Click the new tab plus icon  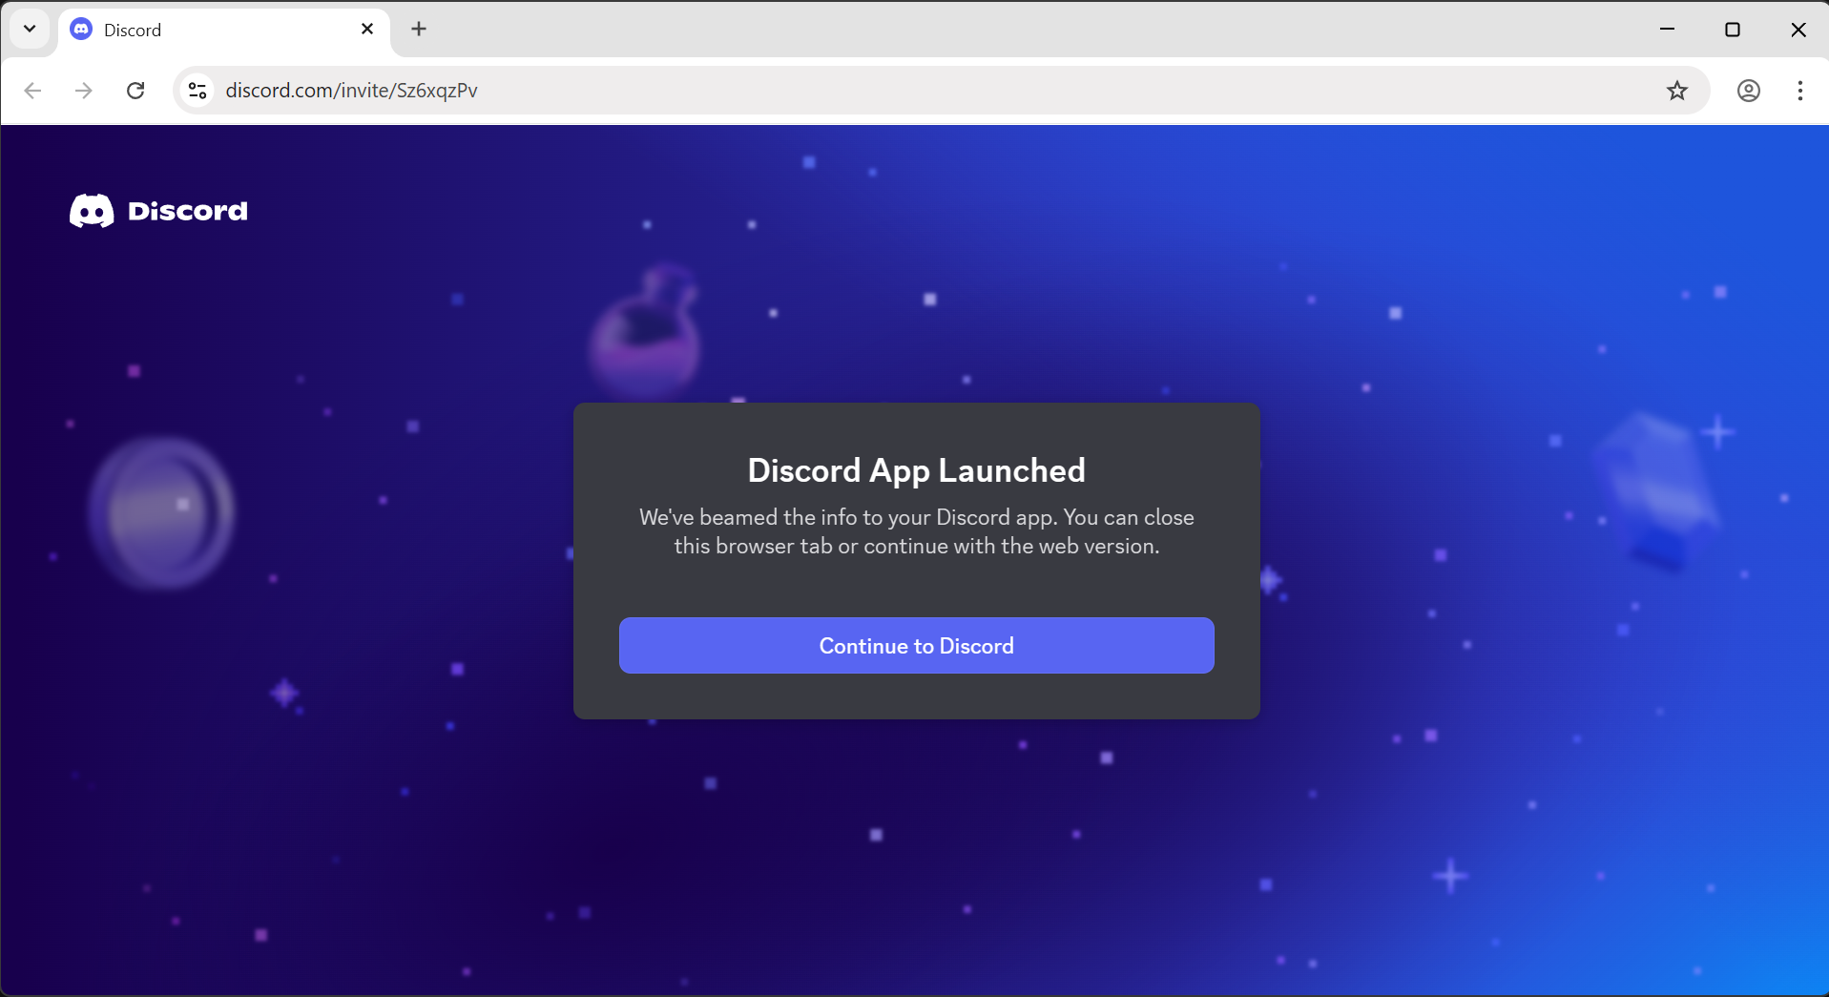[418, 29]
